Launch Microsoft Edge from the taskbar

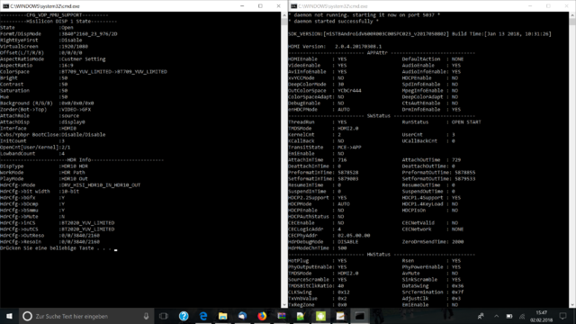tap(203, 316)
